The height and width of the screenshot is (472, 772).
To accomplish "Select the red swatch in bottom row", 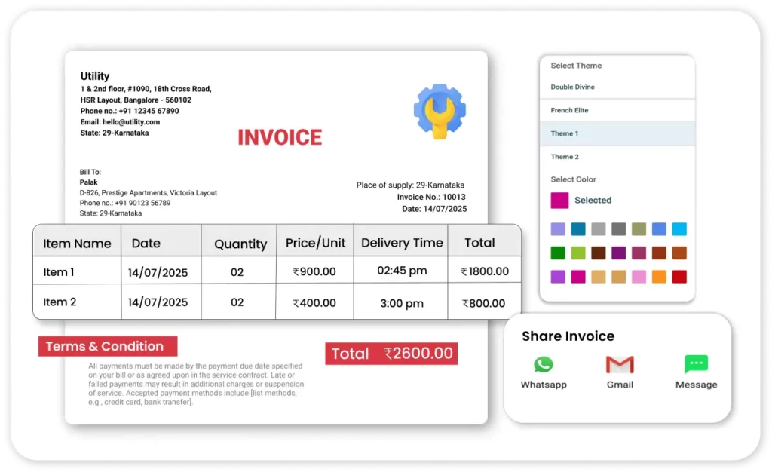I will point(679,277).
